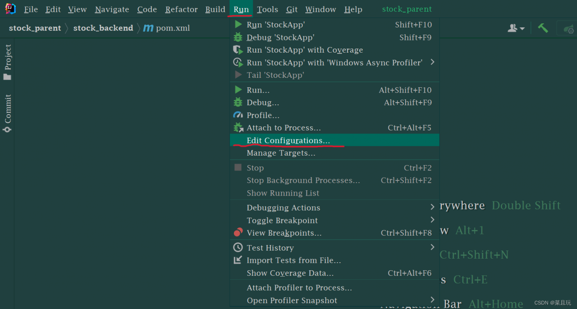The image size is (577, 309).
Task: Select Open Profiler Snapshot entry
Action: click(x=334, y=300)
